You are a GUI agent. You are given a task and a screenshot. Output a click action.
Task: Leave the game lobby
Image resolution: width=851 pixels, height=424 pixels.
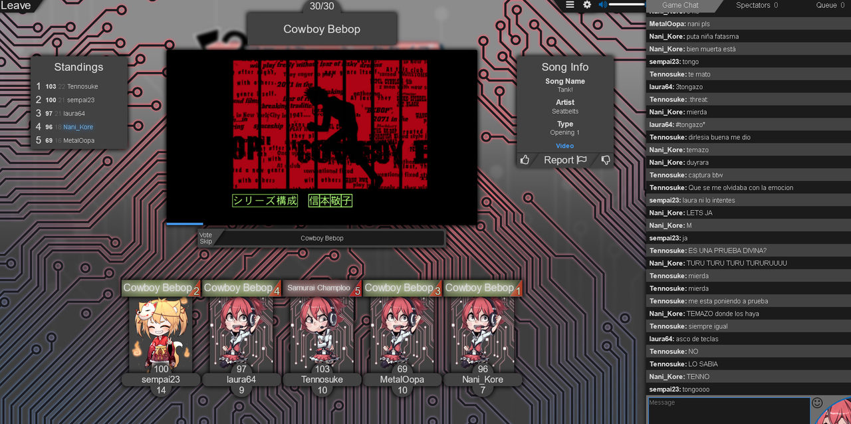[15, 5]
